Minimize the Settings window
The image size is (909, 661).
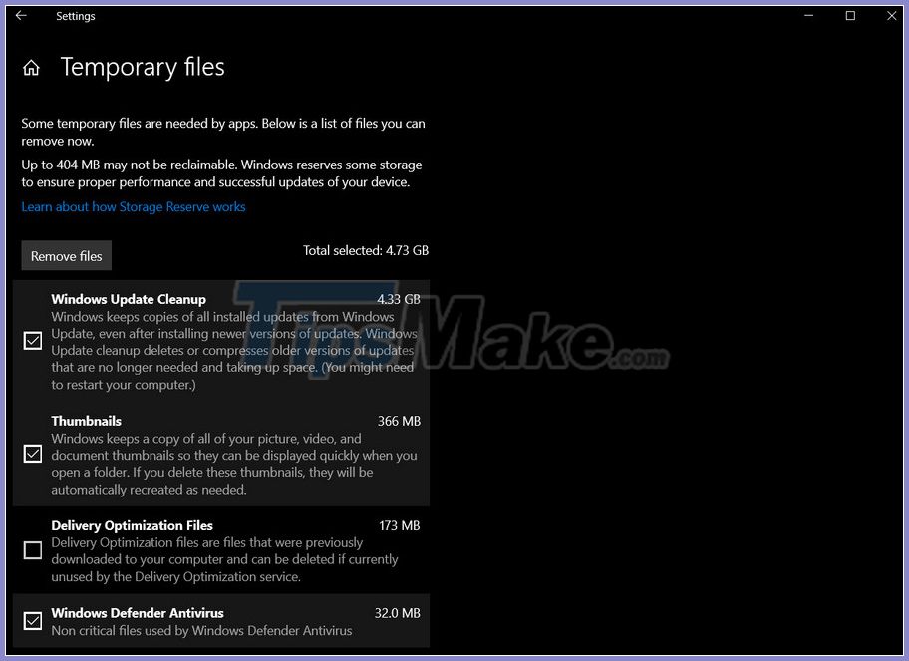tap(808, 15)
